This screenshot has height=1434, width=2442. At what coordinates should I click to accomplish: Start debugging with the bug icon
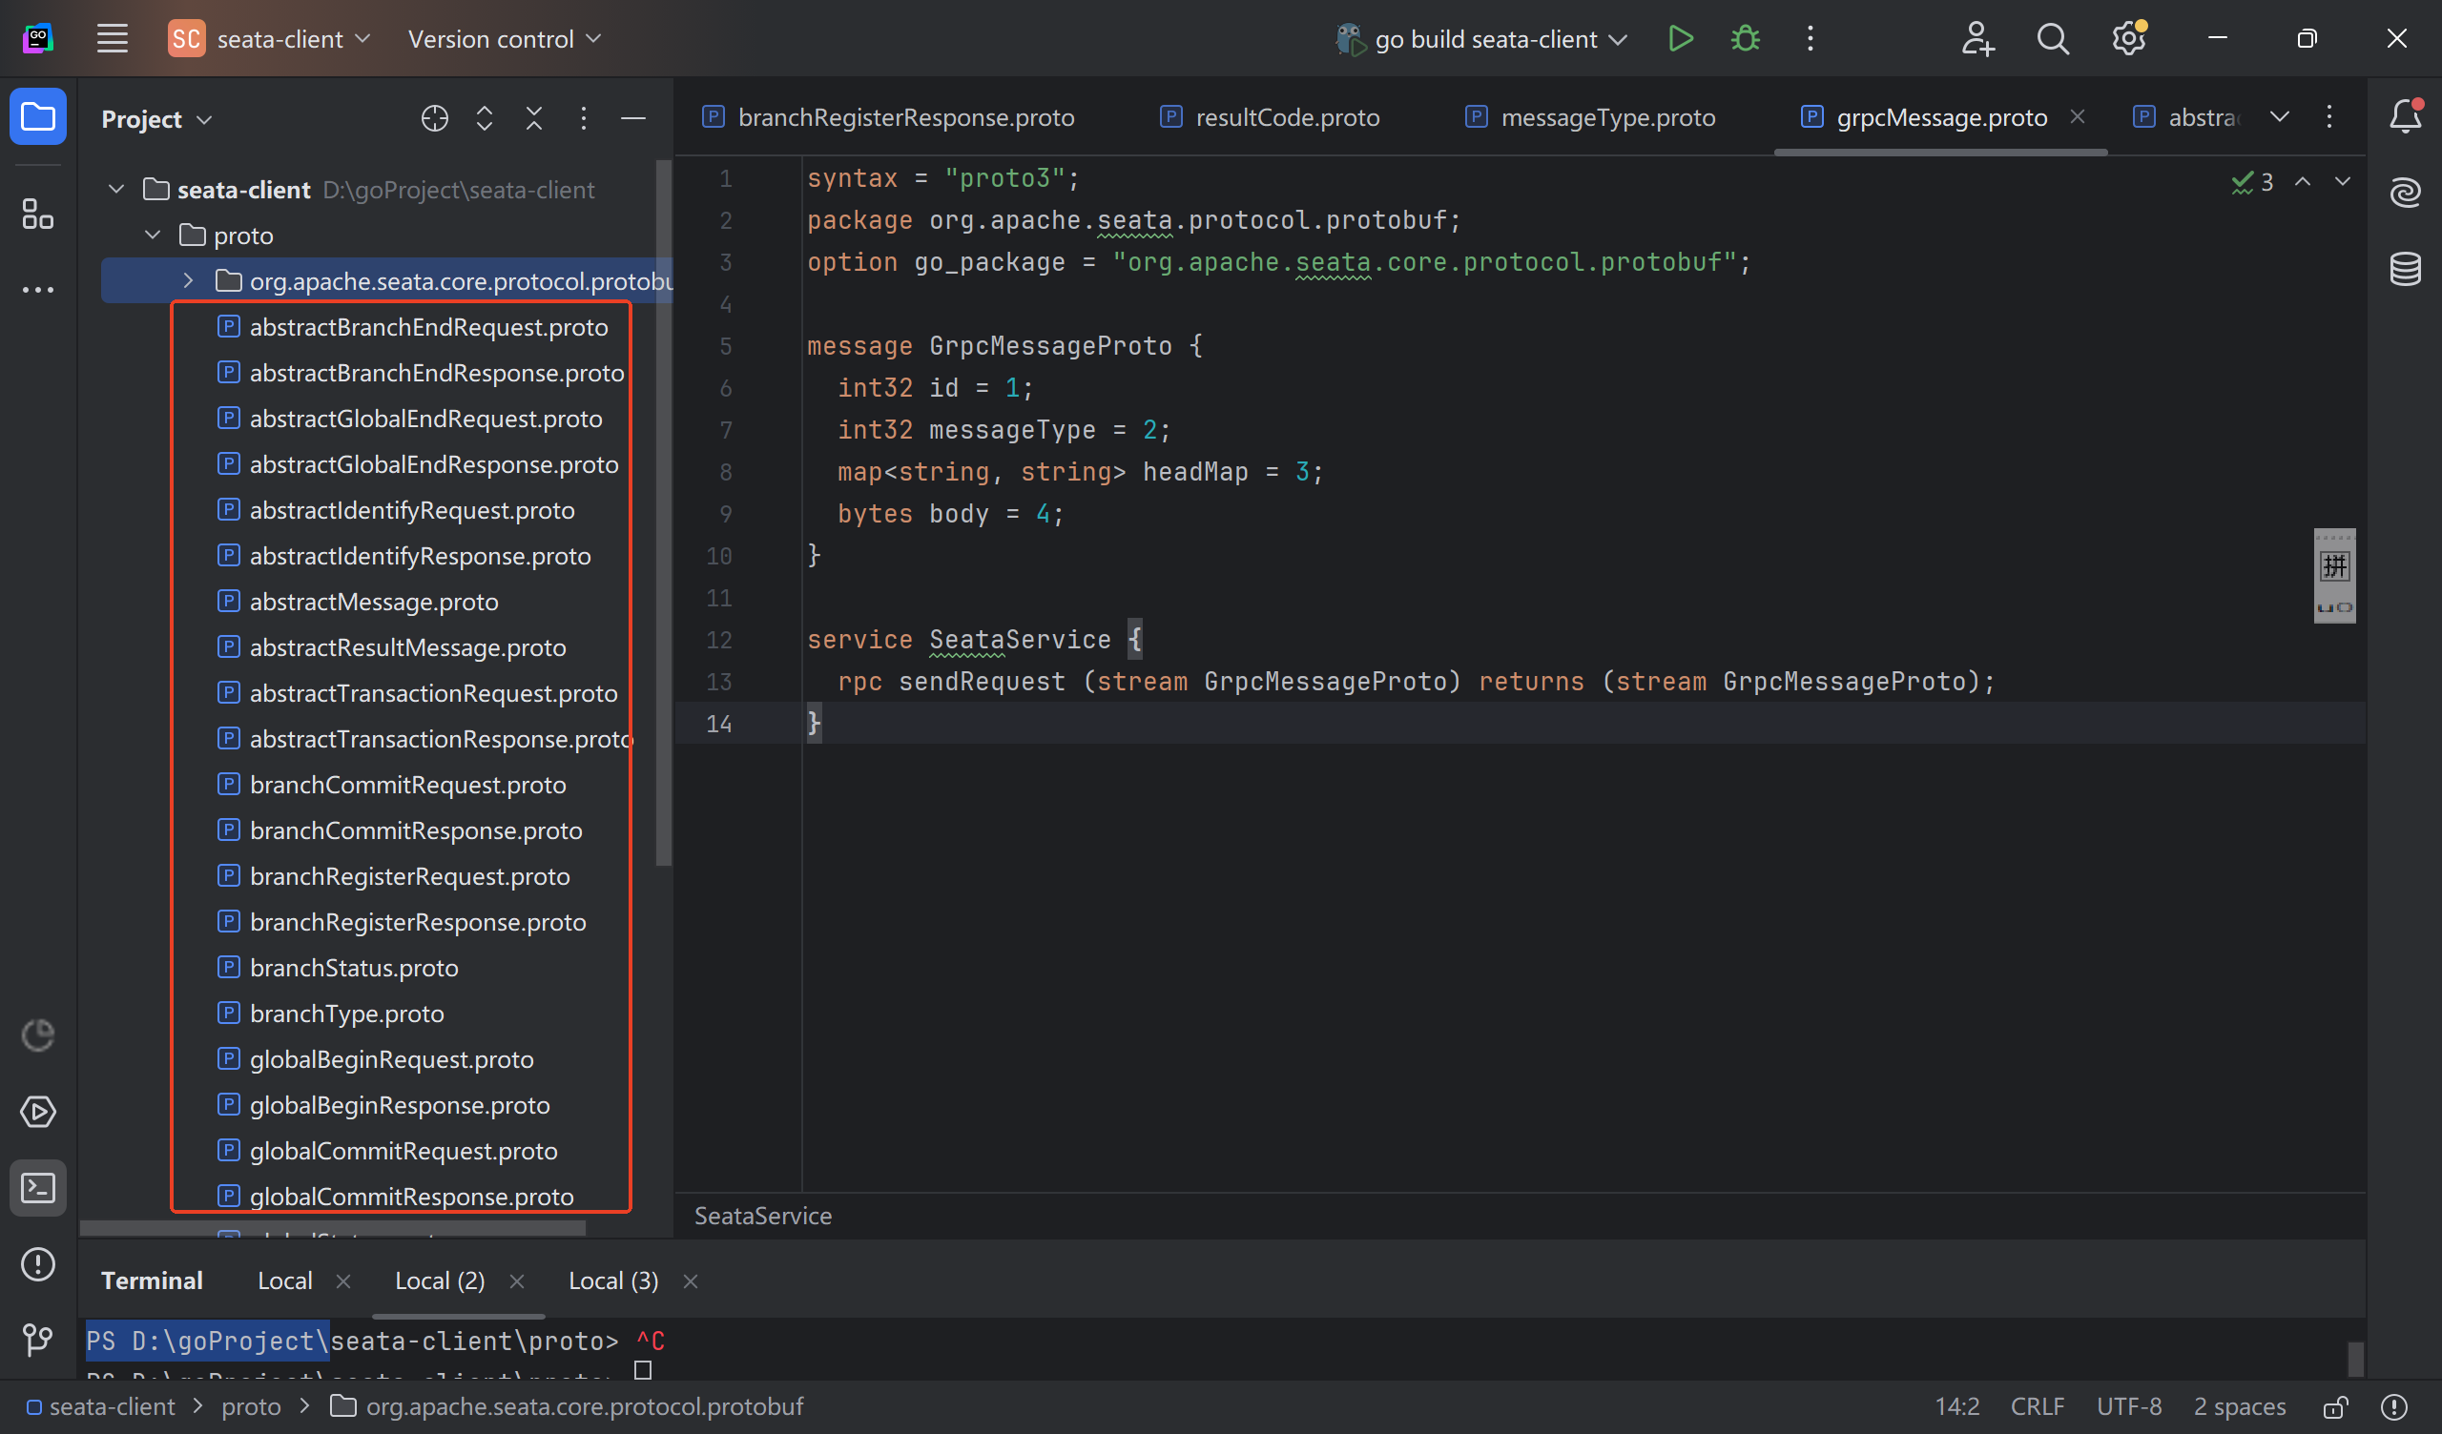click(1745, 39)
